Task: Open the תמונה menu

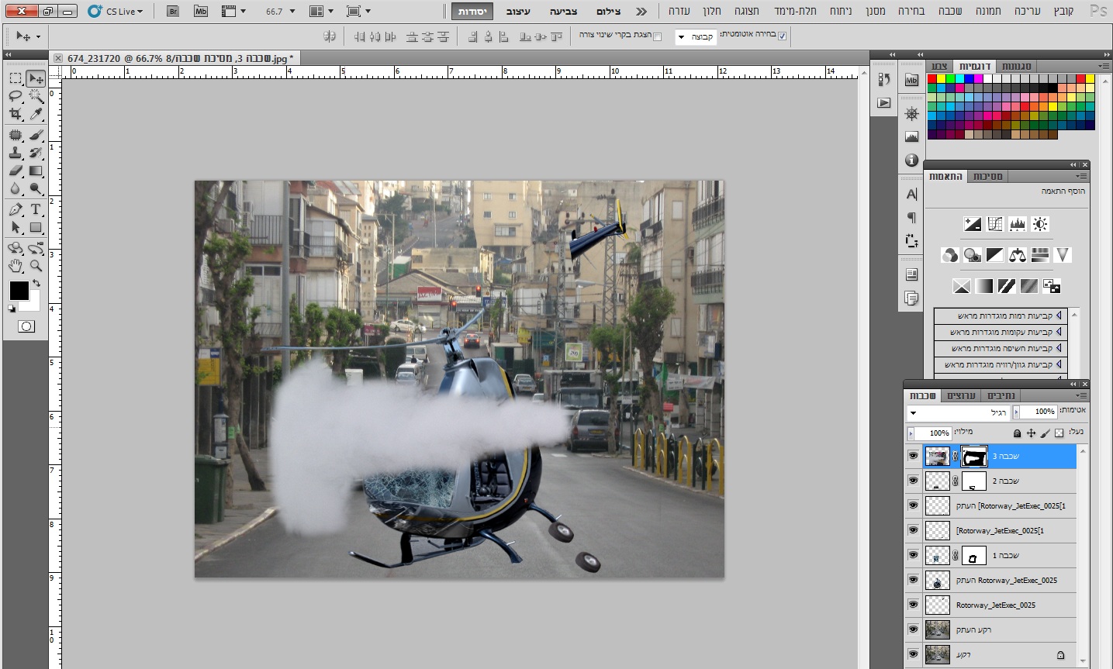Action: point(988,11)
